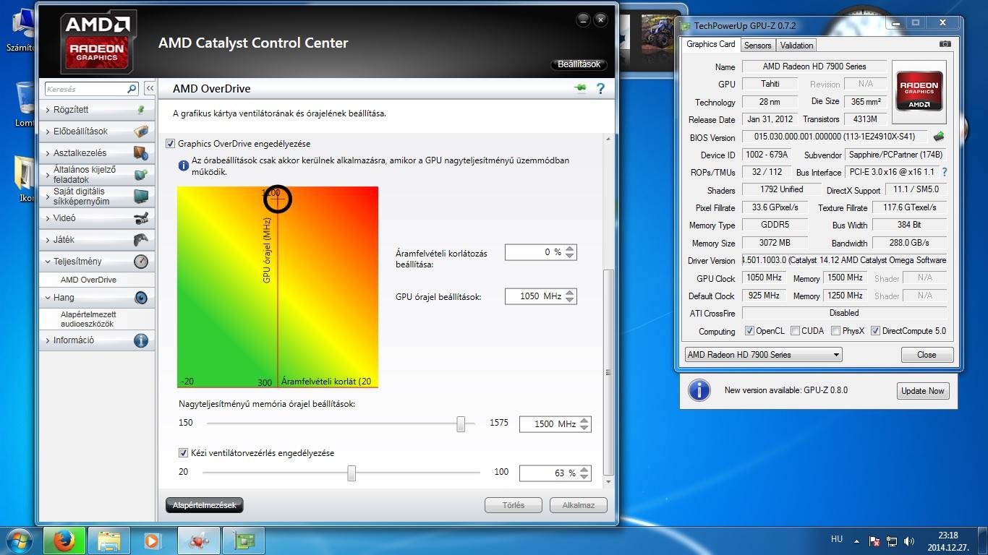Increase the Áramfelvételi korlátozás percentage stepper
Image resolution: width=988 pixels, height=555 pixels.
(570, 249)
